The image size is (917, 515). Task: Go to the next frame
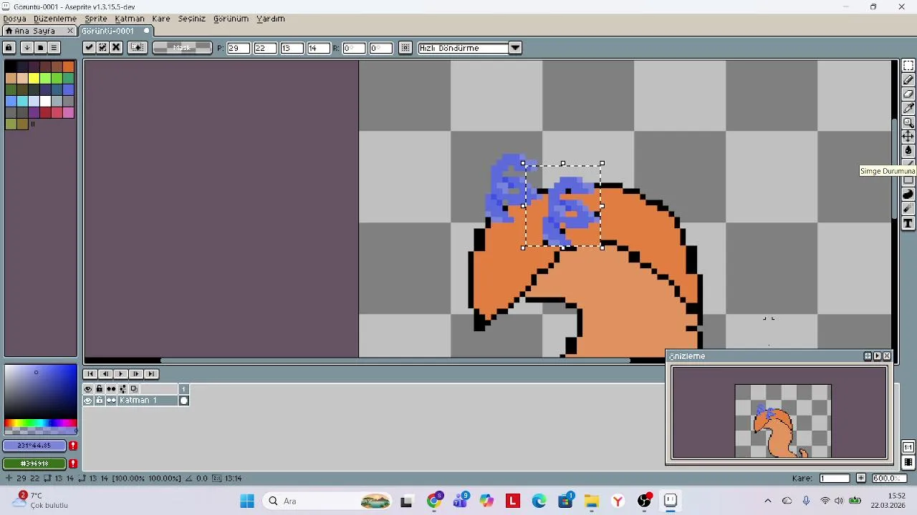[x=135, y=374]
